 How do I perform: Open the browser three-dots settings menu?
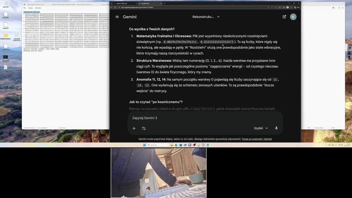coord(291,7)
